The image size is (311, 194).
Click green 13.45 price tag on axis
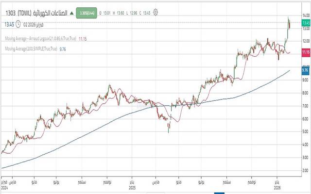tap(306, 23)
